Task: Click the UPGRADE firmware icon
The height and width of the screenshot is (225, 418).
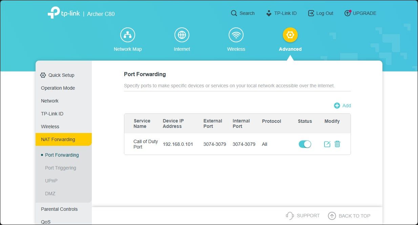Action: point(347,13)
